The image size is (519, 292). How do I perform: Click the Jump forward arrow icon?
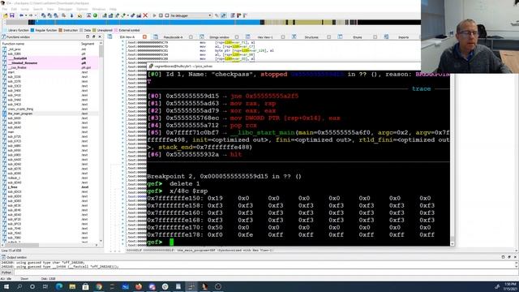coord(31,15)
